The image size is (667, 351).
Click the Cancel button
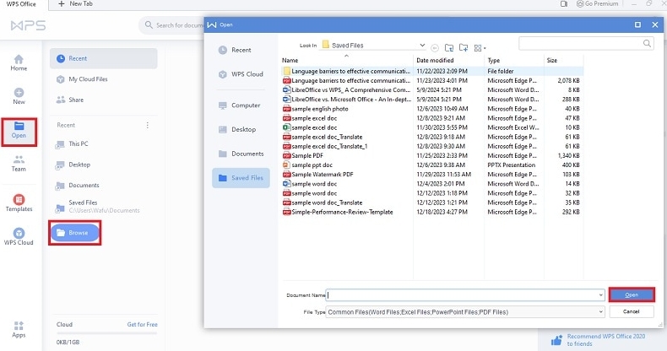point(632,311)
